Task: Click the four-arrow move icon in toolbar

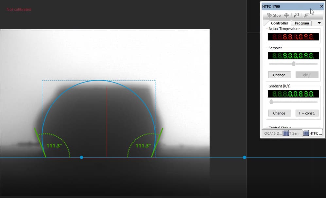Action: (x=286, y=15)
